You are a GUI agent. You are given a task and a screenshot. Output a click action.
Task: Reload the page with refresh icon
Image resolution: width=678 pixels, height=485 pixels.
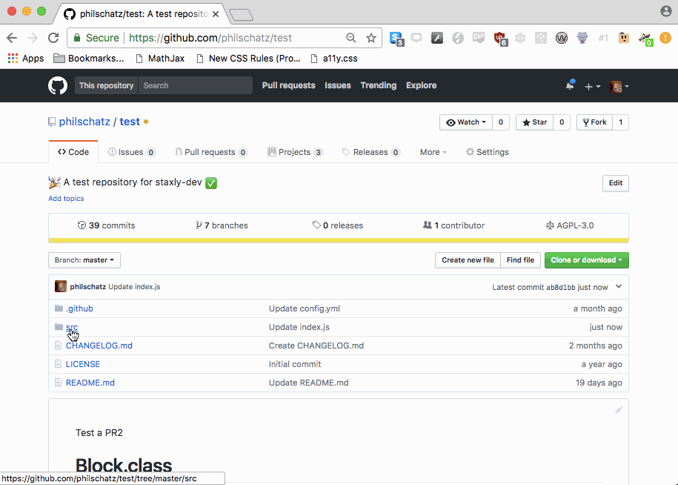point(53,38)
